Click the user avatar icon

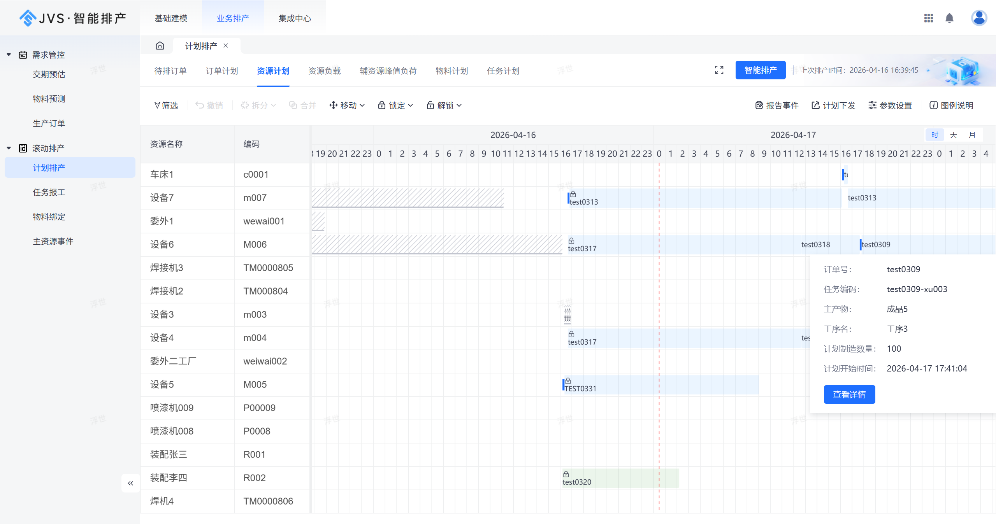click(x=978, y=18)
